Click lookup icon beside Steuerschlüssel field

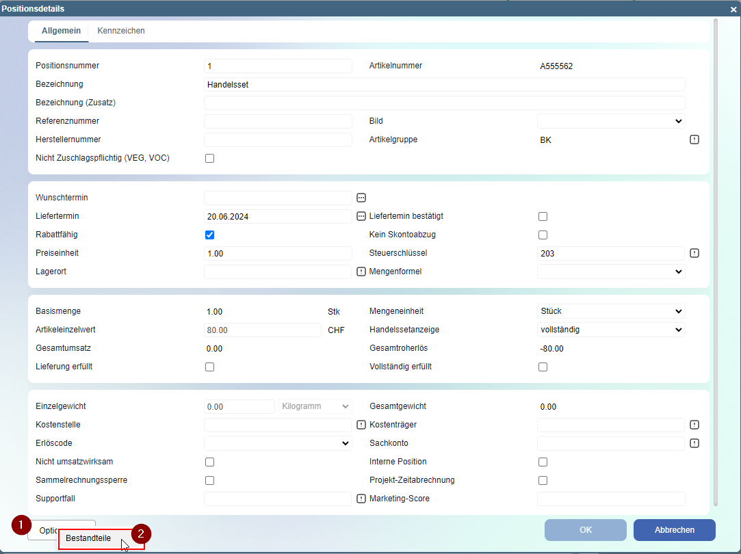point(694,253)
